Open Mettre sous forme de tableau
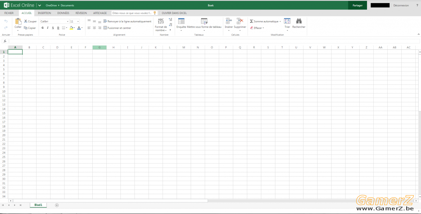The height and width of the screenshot is (214, 421). point(204,25)
